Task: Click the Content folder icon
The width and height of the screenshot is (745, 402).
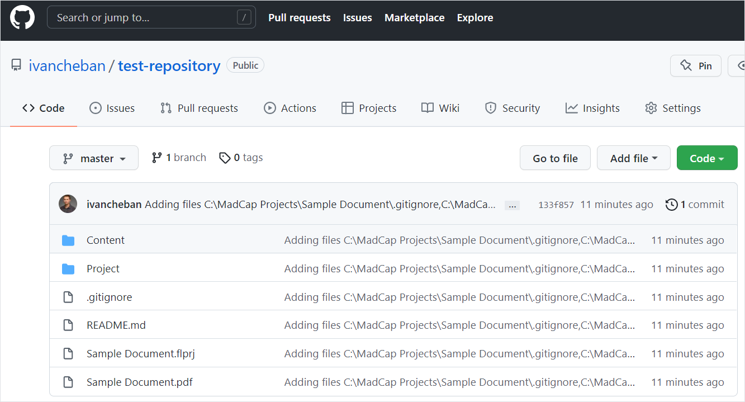Action: pyautogui.click(x=68, y=240)
